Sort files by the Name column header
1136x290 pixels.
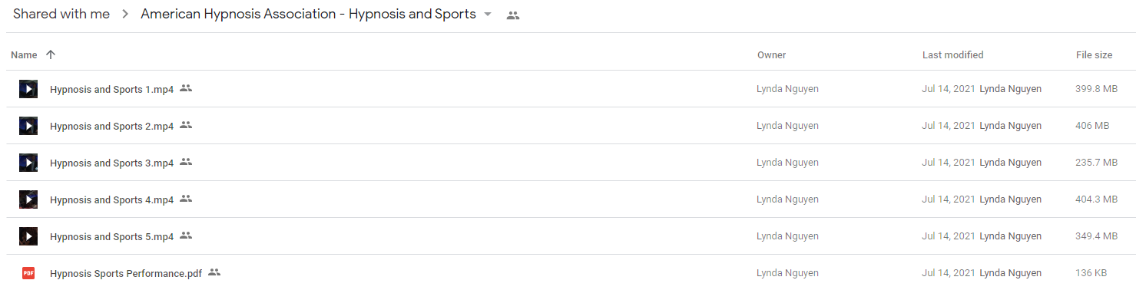[x=25, y=54]
